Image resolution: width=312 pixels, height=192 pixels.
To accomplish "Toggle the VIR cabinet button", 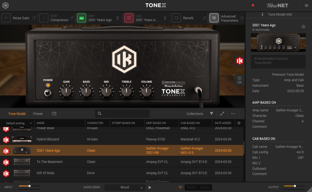I will pos(239,80).
